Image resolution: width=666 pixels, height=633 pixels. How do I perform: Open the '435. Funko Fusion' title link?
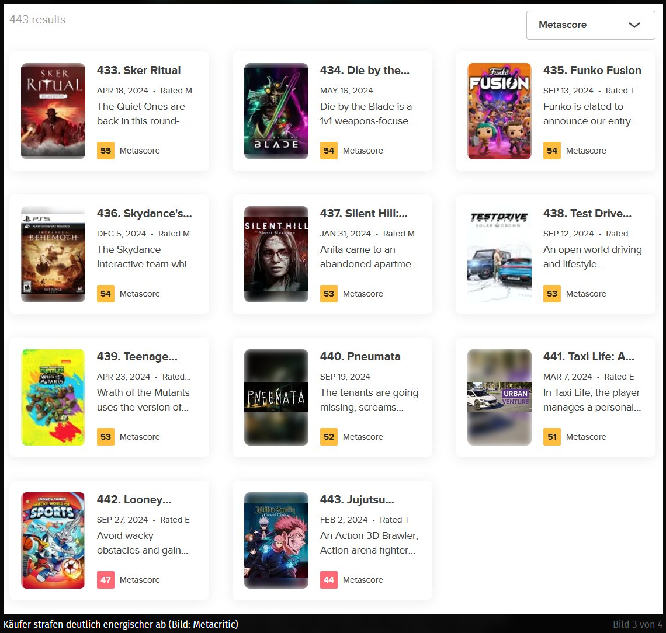[x=592, y=71]
